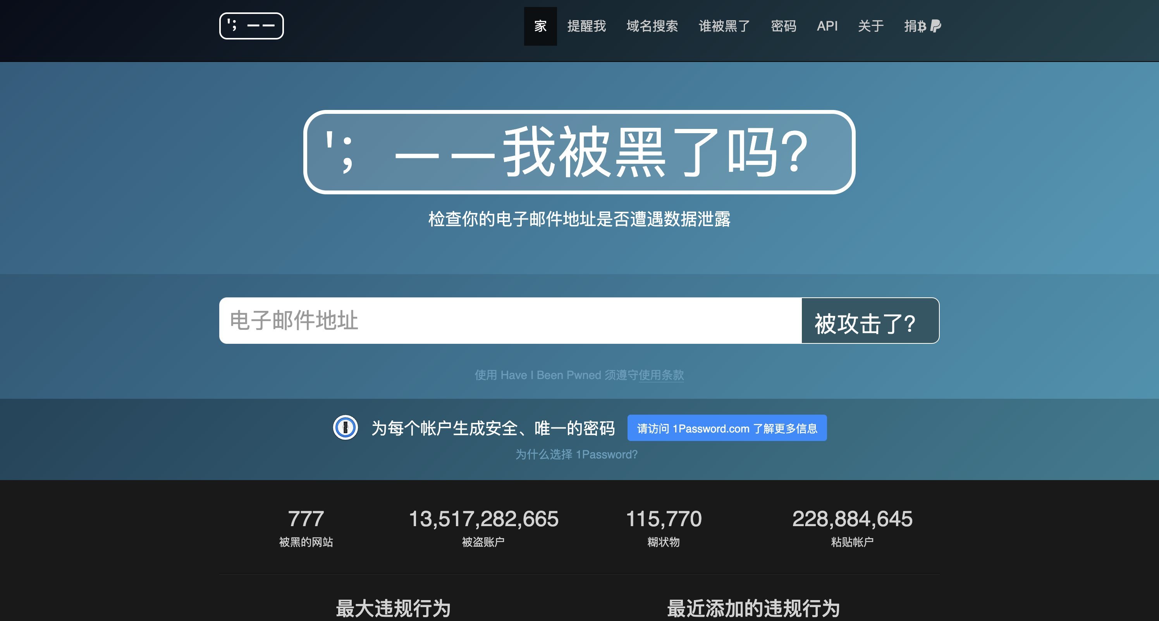The width and height of the screenshot is (1159, 621).
Task: Click the 被攻击了? search button
Action: coord(869,321)
